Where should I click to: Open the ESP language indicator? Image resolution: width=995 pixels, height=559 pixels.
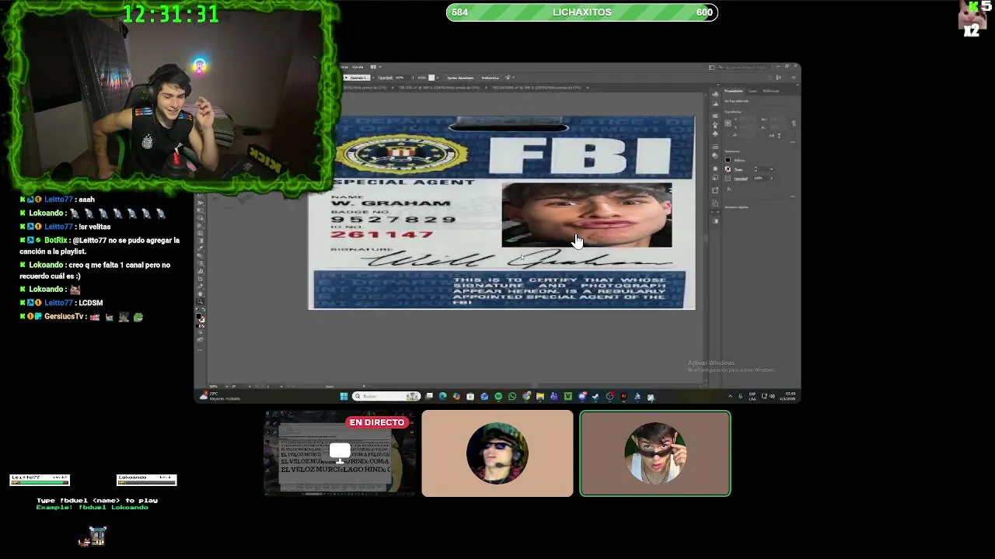point(752,396)
